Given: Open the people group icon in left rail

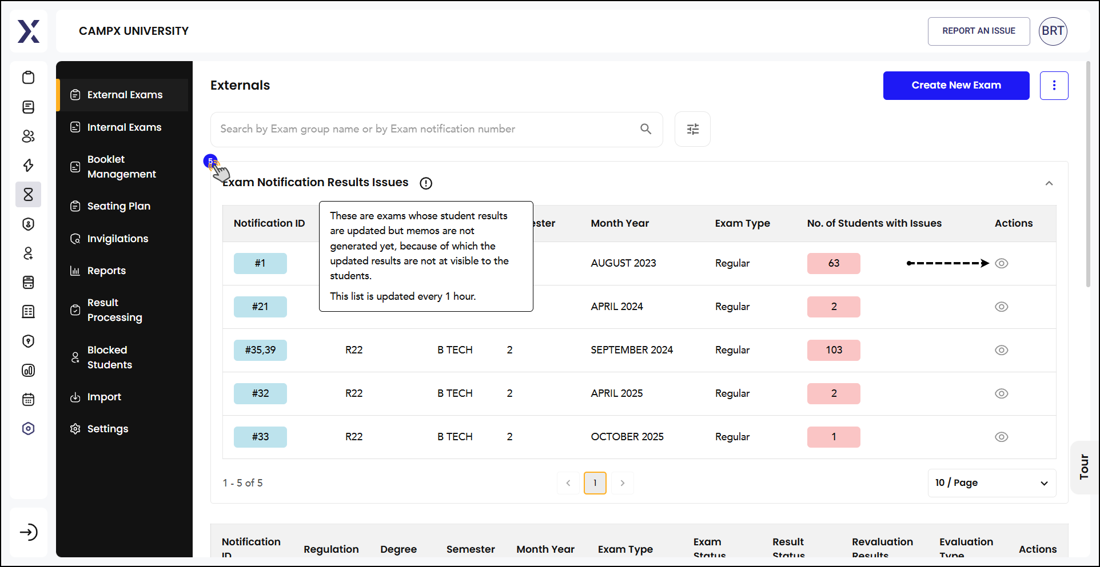Looking at the screenshot, I should click(28, 136).
